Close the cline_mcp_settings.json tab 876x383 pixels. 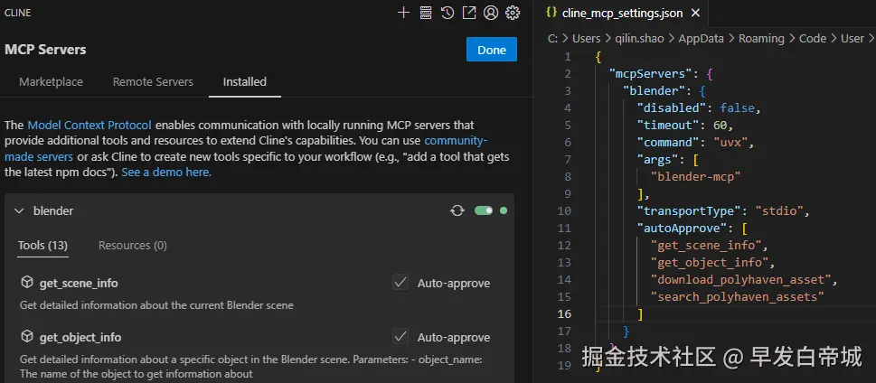pyautogui.click(x=695, y=13)
